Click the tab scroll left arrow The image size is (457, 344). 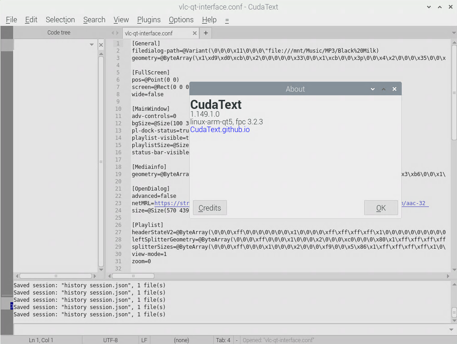[x=113, y=33]
